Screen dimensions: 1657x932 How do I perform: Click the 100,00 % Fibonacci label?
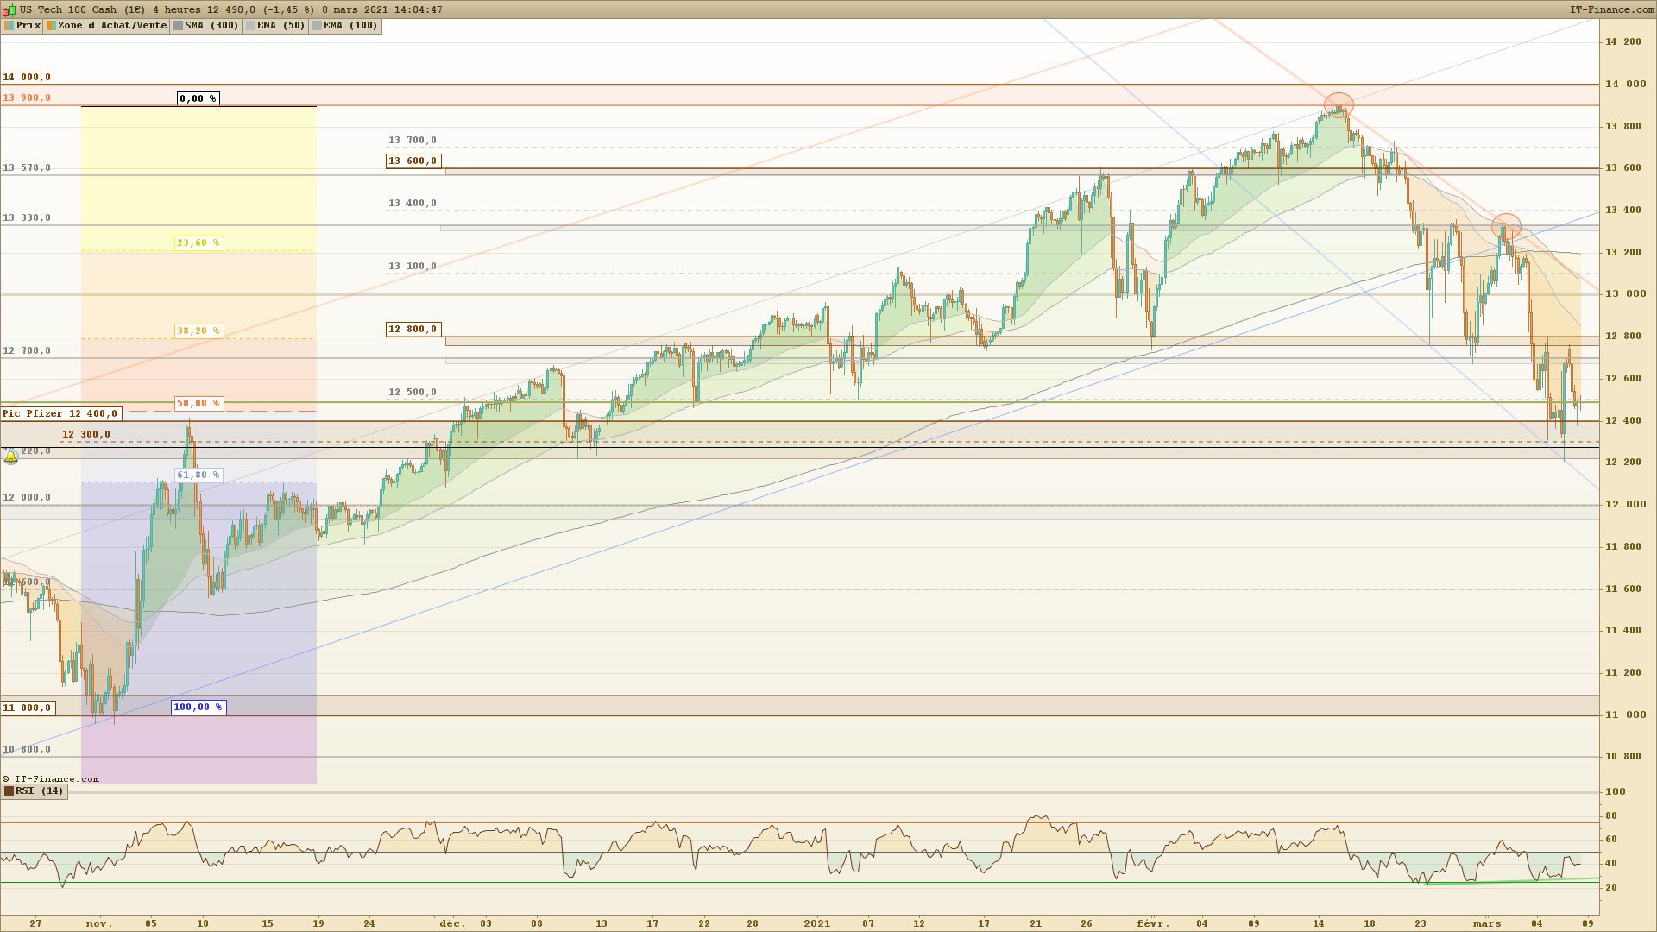click(x=198, y=708)
